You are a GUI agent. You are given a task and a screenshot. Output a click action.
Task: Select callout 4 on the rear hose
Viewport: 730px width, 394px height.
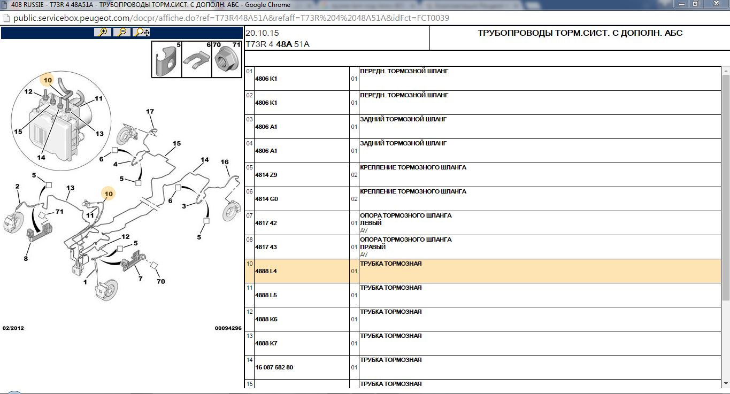pos(115,164)
